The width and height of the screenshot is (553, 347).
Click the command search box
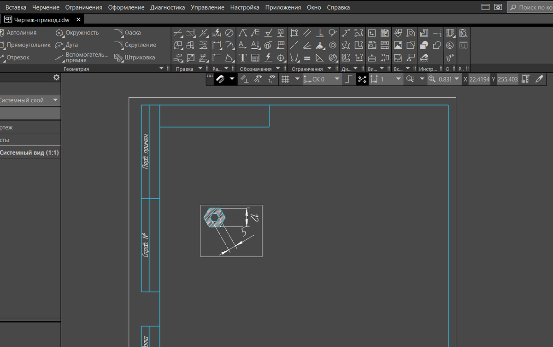pos(530,7)
